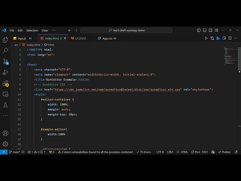Switch to the App.css tab
241x181 pixels.
107,38
